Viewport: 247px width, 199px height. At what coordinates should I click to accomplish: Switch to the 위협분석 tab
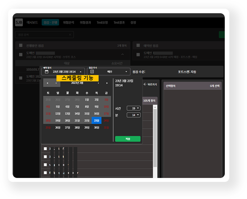tap(69, 23)
